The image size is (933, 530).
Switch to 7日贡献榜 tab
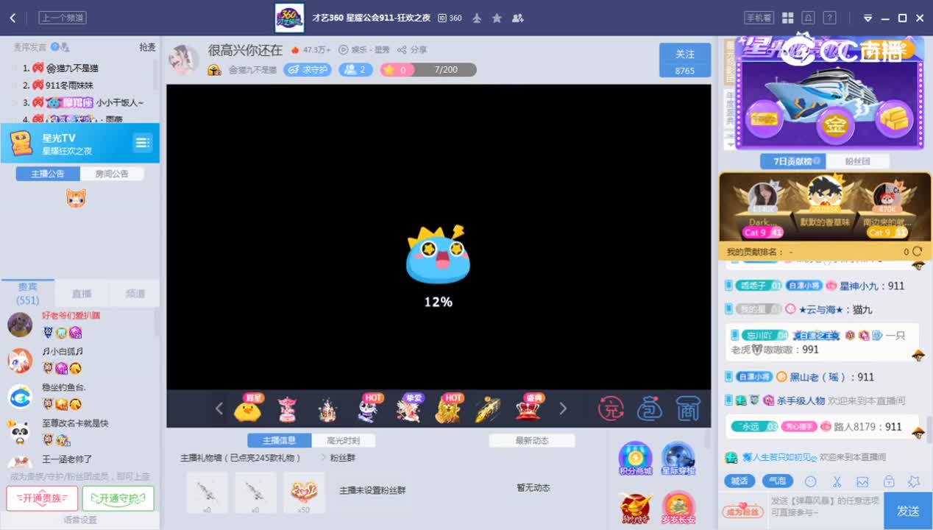coord(792,161)
